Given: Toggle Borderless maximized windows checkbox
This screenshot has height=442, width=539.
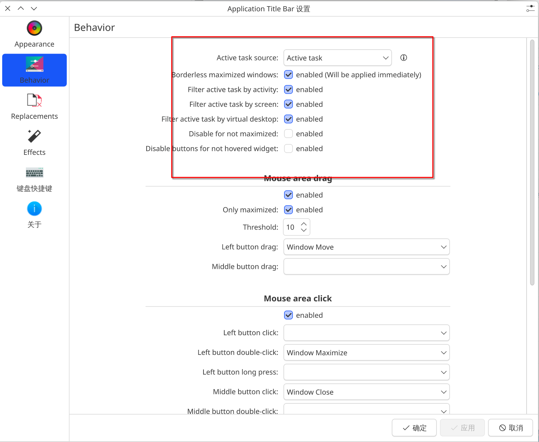Looking at the screenshot, I should coord(288,75).
